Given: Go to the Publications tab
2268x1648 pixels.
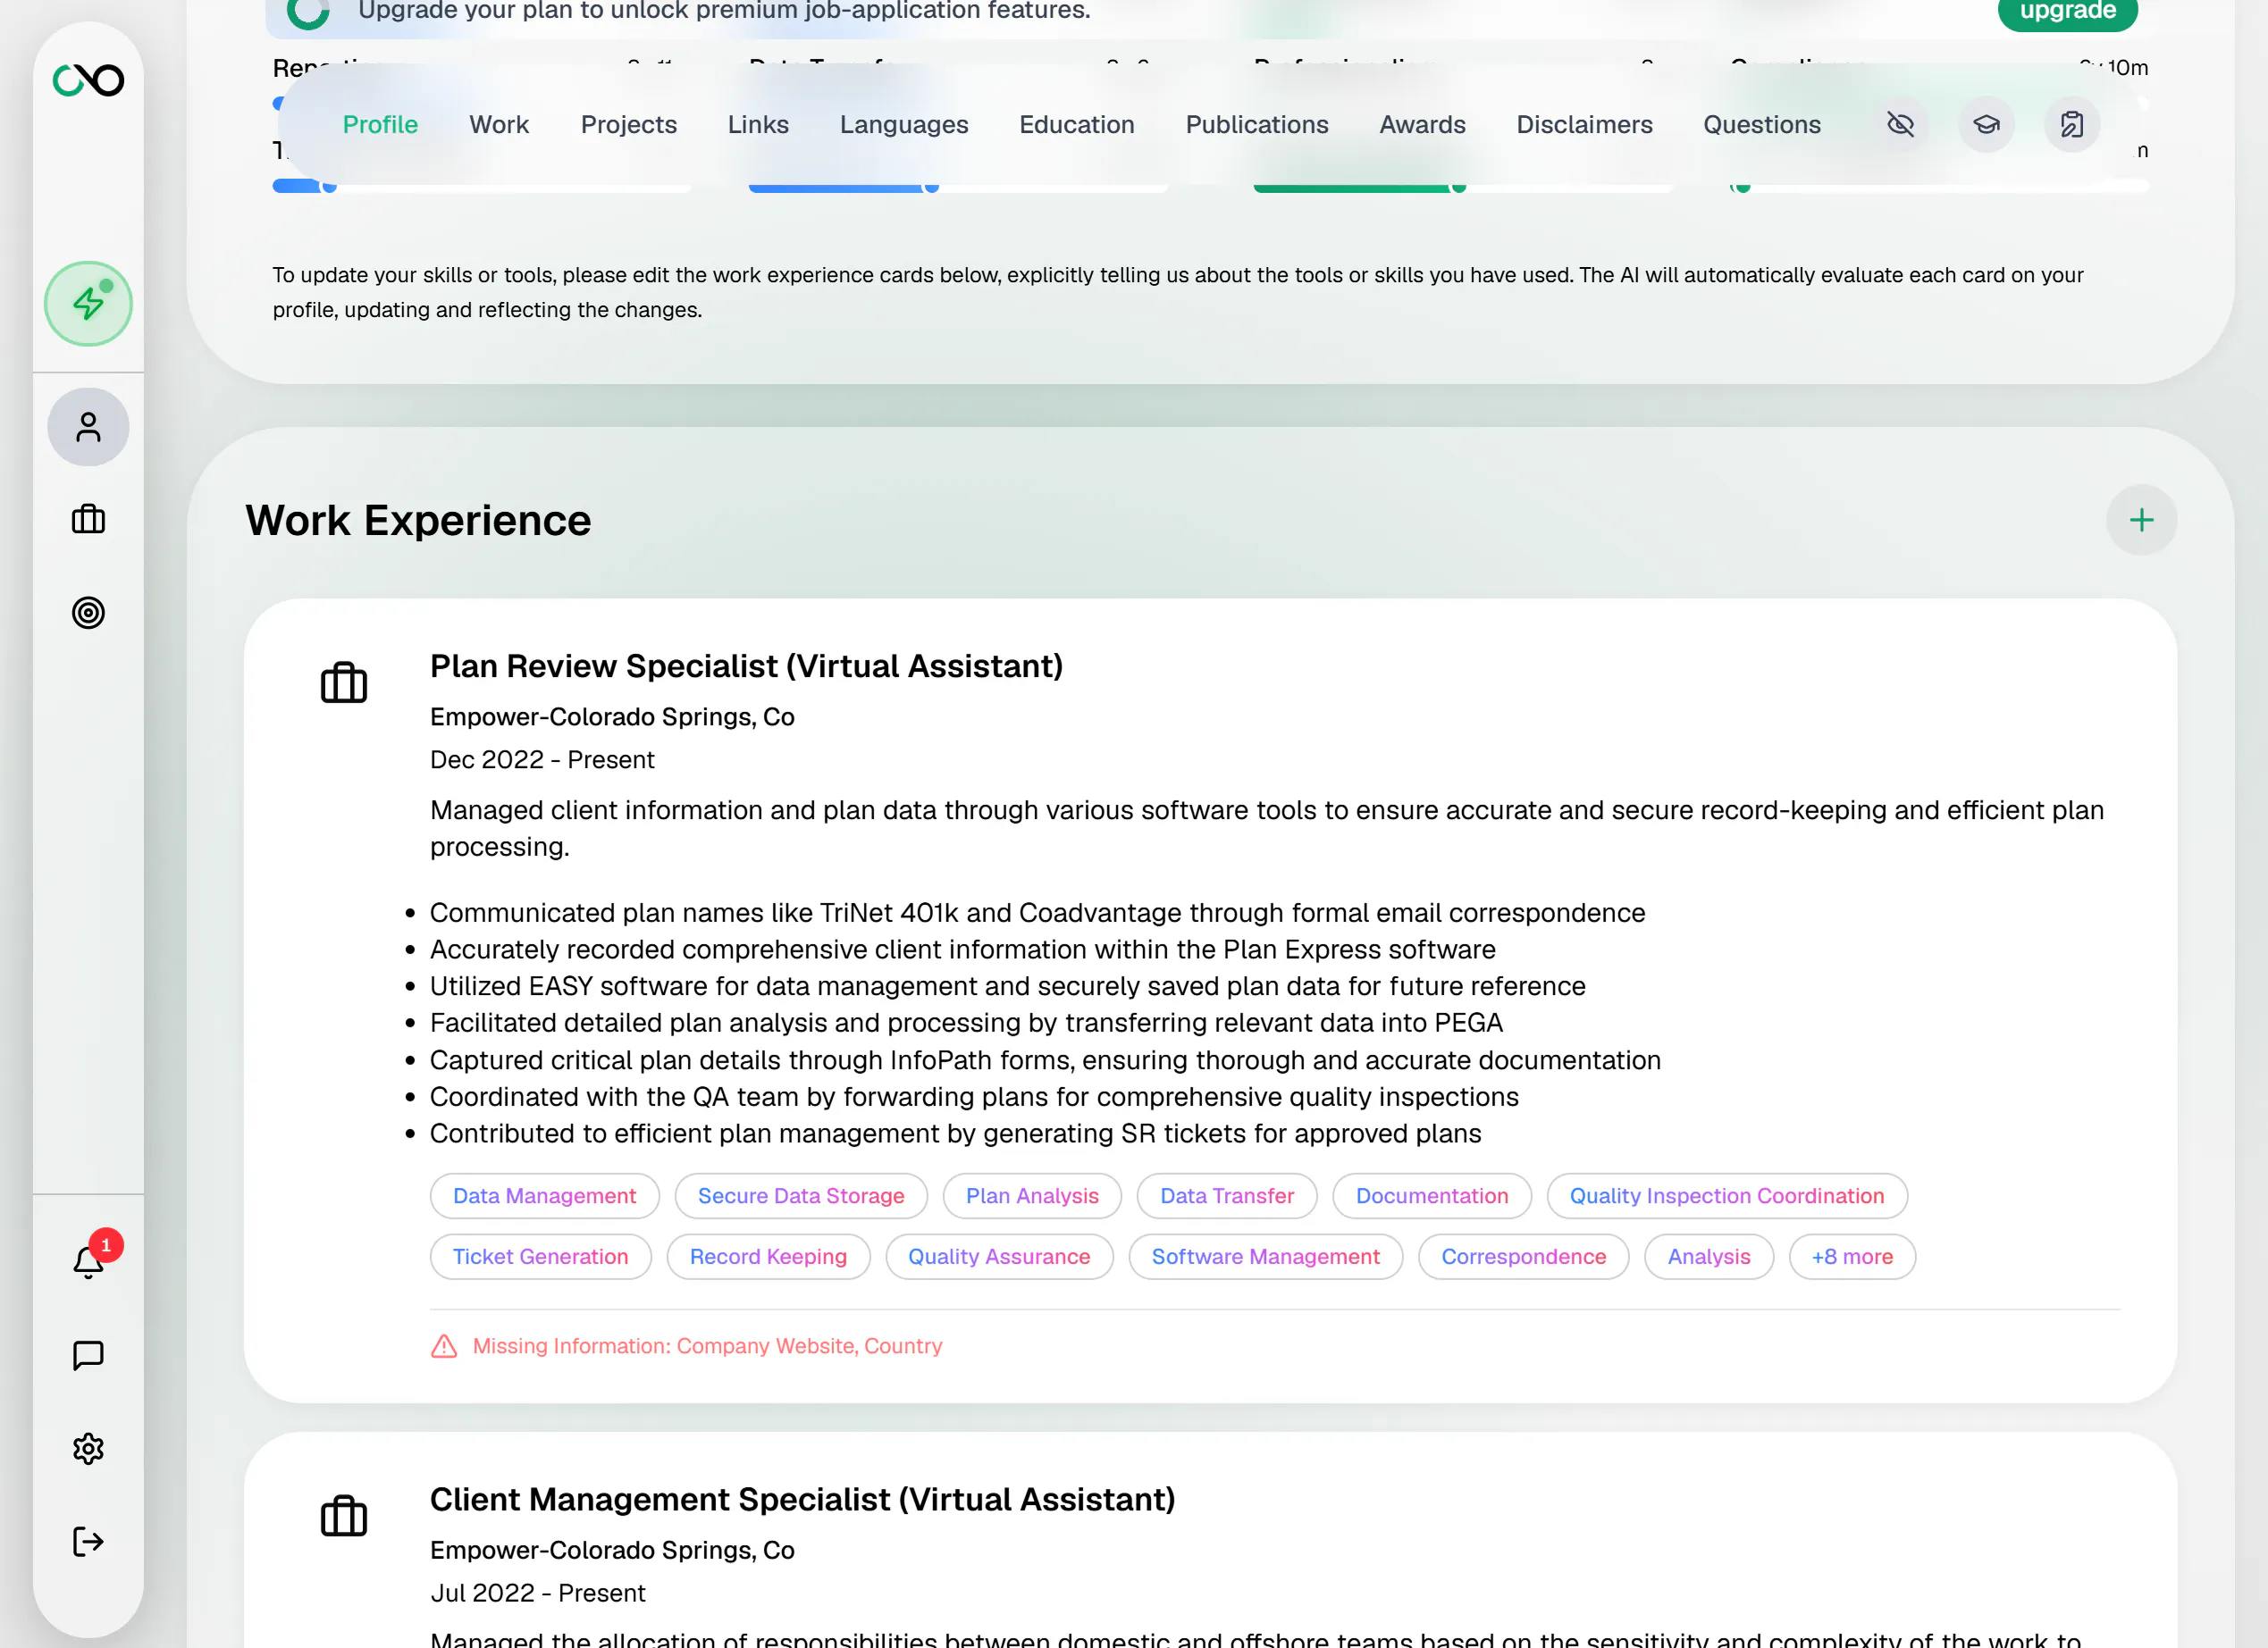Looking at the screenshot, I should (1257, 125).
